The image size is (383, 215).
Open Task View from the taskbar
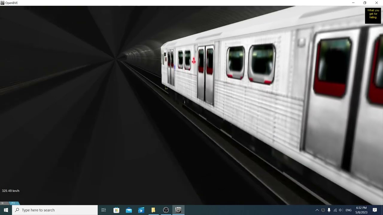pos(104,210)
